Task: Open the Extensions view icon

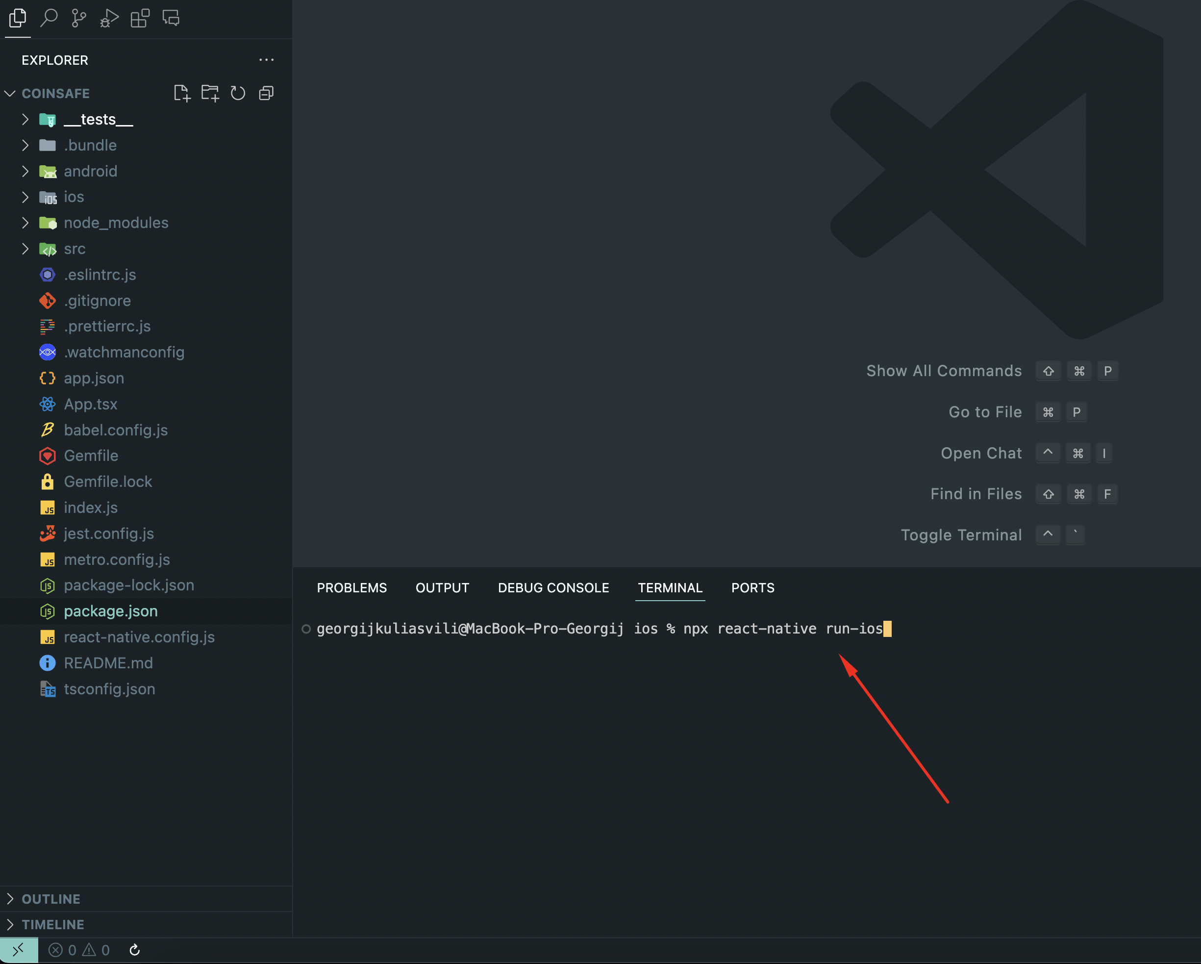Action: tap(140, 19)
